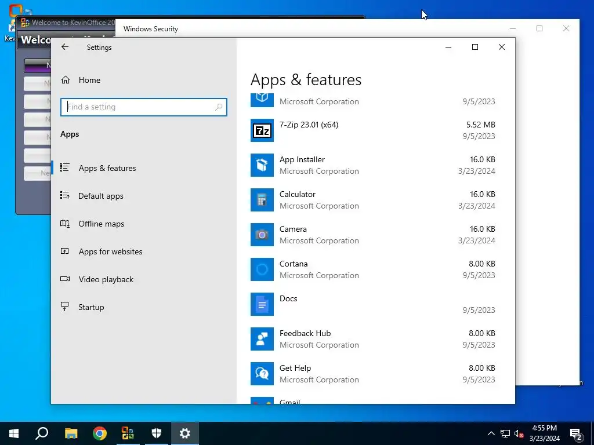Screen dimensions: 594x445
Task: Open taskbar Search
Action: click(x=42, y=433)
